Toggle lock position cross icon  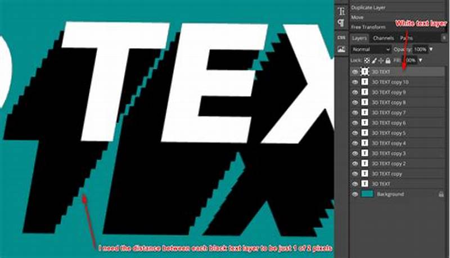(x=381, y=61)
